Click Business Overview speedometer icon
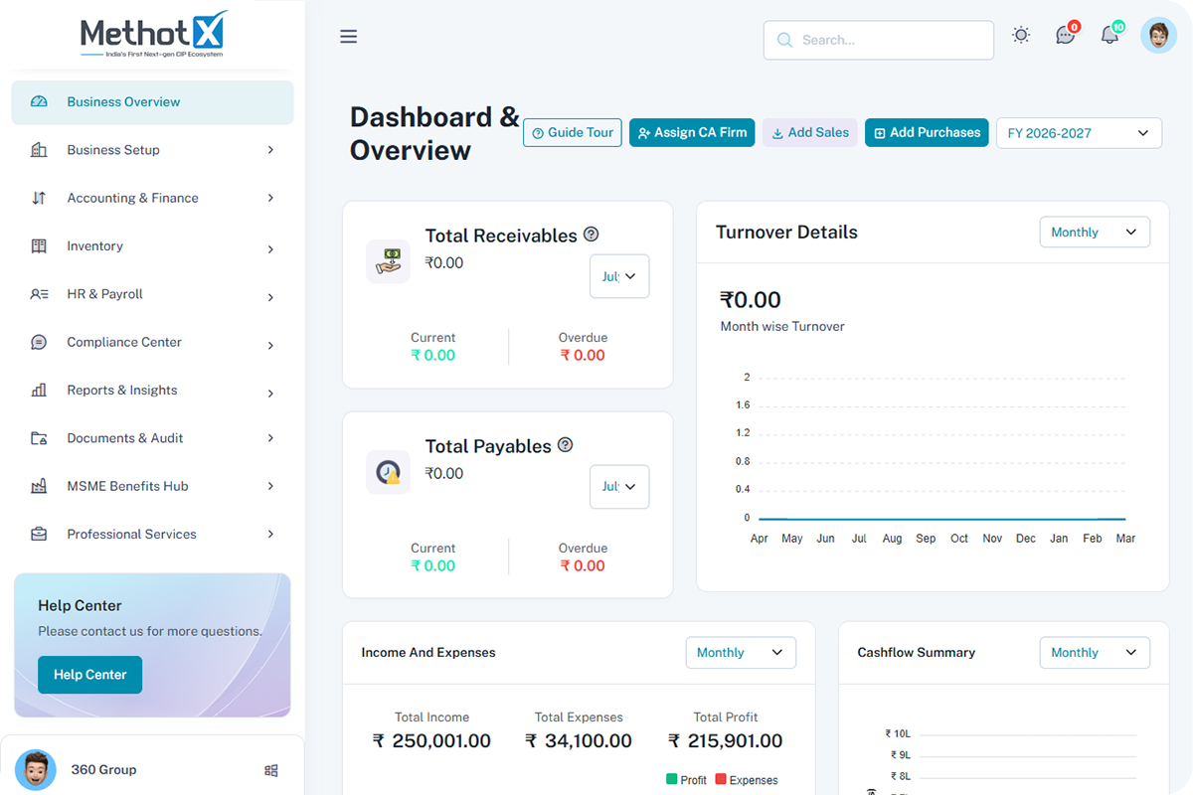The height and width of the screenshot is (795, 1193). (39, 101)
